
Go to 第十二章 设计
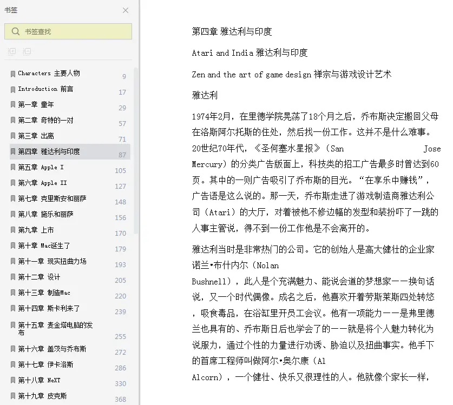coord(39,277)
